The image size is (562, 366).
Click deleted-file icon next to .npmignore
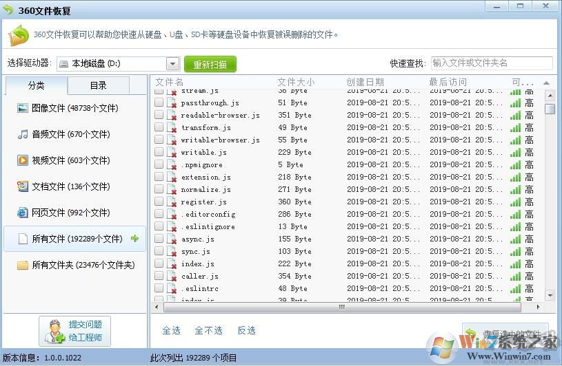[172, 165]
